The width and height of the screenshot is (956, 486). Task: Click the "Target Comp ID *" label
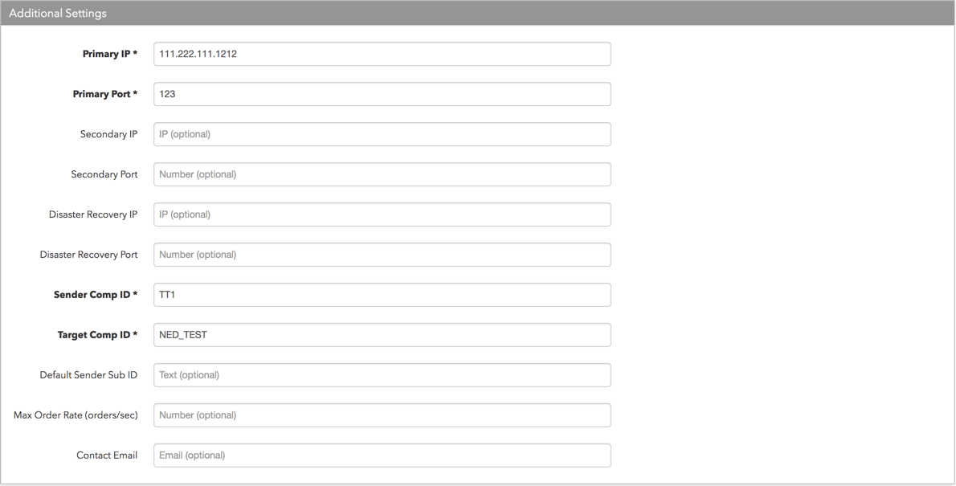(97, 335)
